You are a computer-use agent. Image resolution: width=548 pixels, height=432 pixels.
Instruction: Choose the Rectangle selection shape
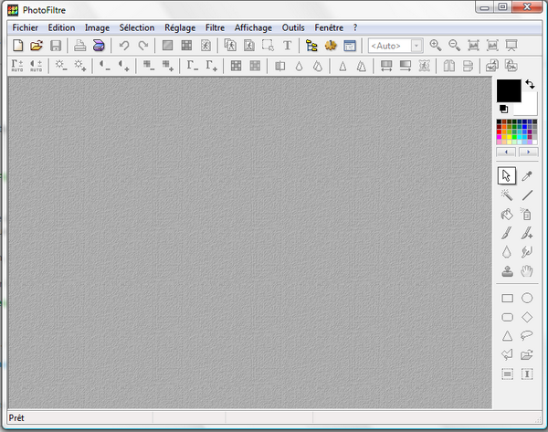[507, 298]
